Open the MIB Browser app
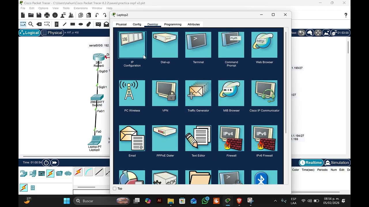The width and height of the screenshot is (369, 207). click(x=231, y=93)
